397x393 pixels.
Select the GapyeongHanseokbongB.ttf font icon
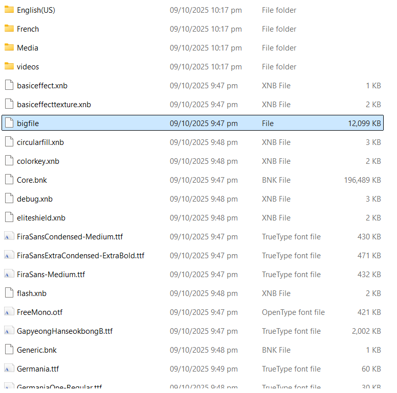click(9, 331)
